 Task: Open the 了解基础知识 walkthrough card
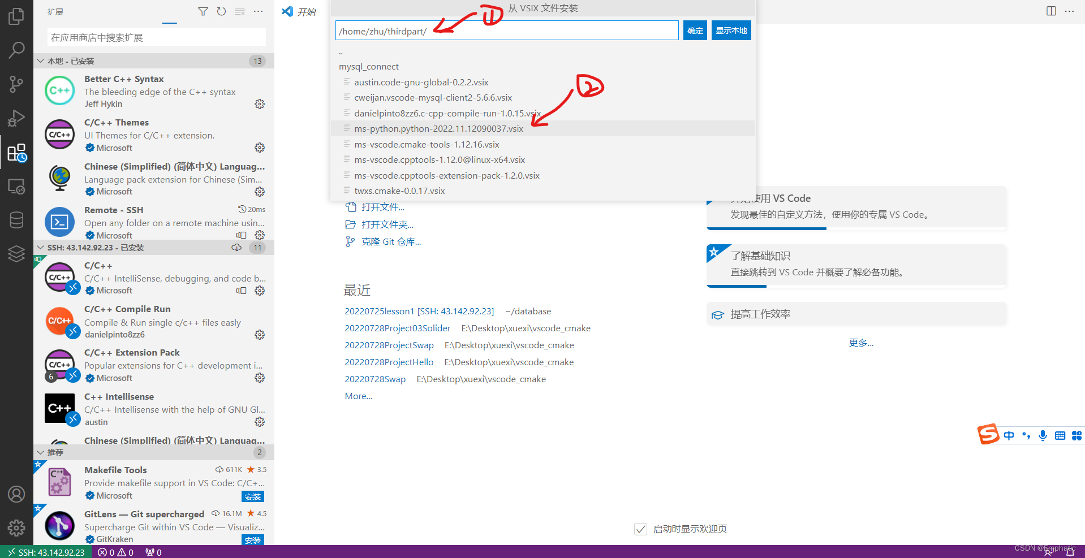tap(856, 265)
